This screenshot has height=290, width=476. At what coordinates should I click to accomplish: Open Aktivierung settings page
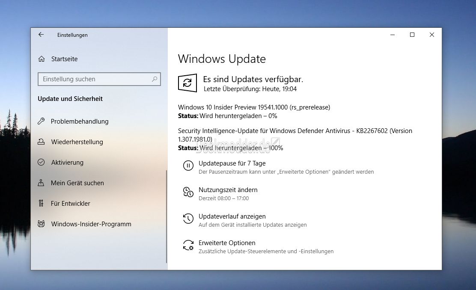(67, 162)
